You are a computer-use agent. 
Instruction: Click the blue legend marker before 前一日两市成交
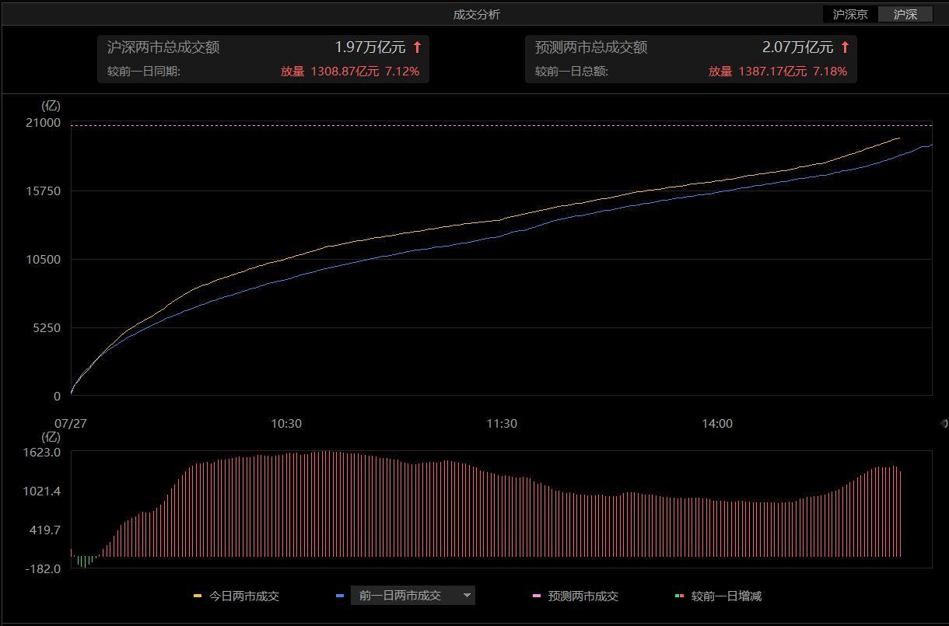pos(340,596)
